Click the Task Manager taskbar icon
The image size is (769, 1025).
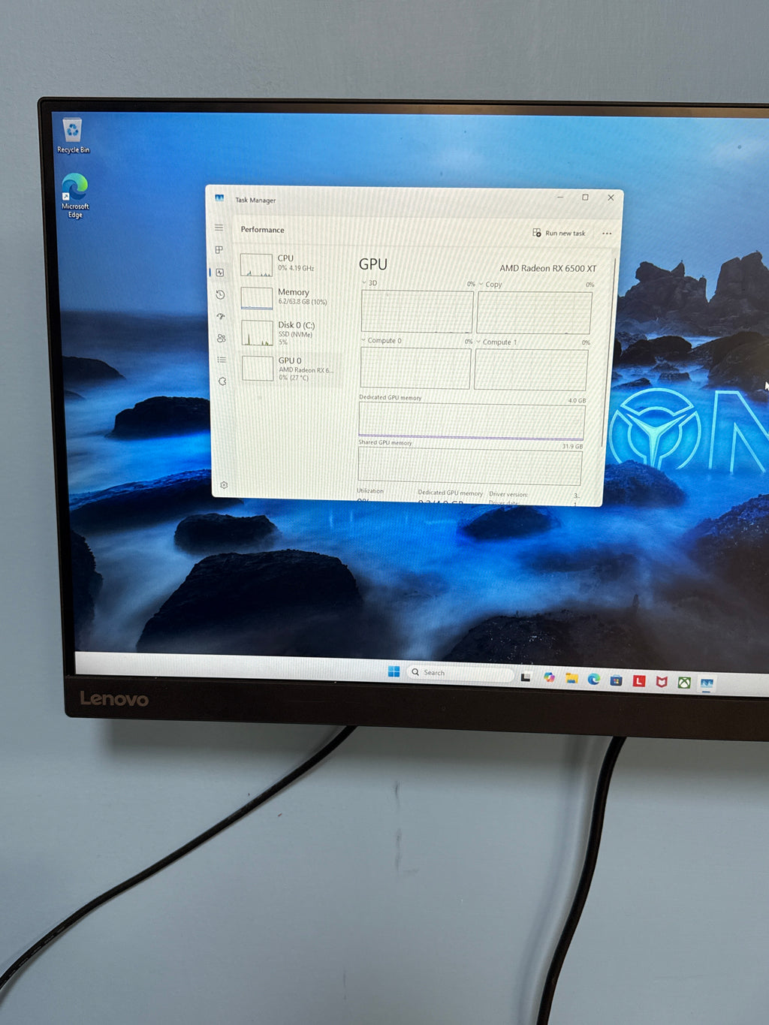tap(707, 683)
